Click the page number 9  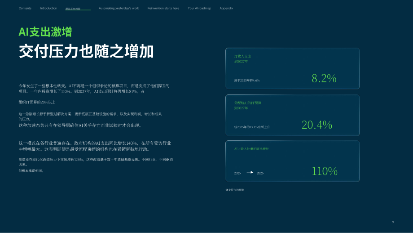(393, 222)
